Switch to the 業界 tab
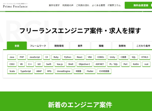The height and width of the screenshot is (111, 152). pyautogui.click(x=80, y=46)
